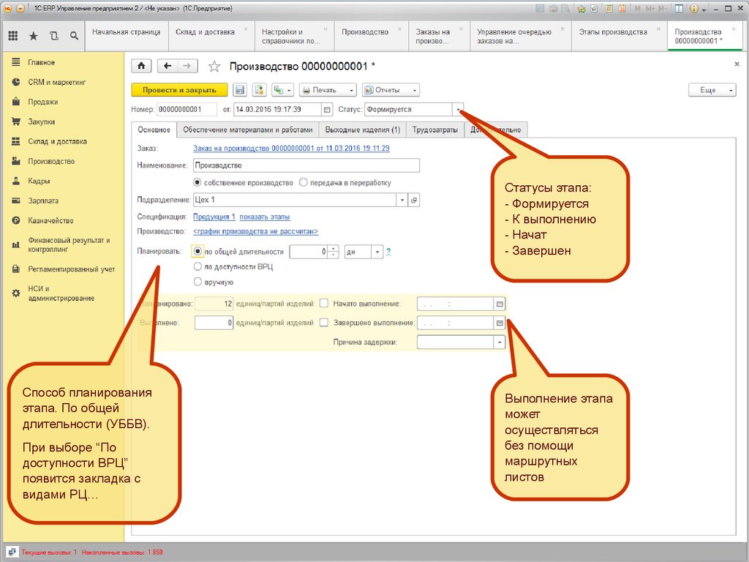Open CRM и маркетинг section
The image size is (749, 562).
point(57,82)
